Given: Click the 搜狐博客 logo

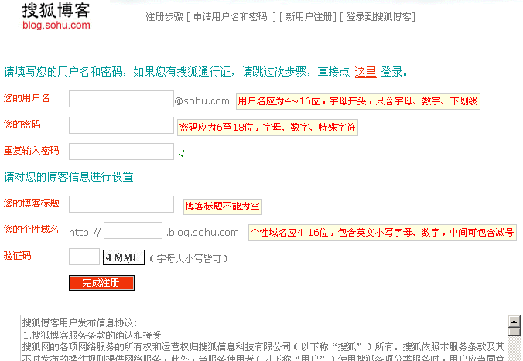Looking at the screenshot, I should point(56,15).
